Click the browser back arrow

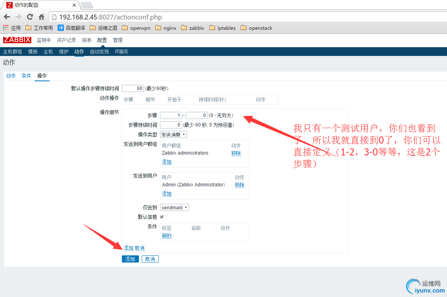[x=7, y=17]
